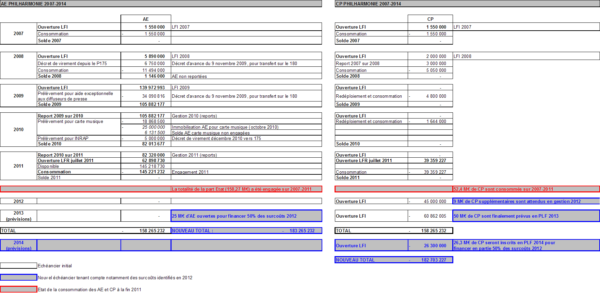The width and height of the screenshot is (600, 298).
Task: Click the CP PHILHARMONIE 2007-2014 title bar
Action: point(467,4)
